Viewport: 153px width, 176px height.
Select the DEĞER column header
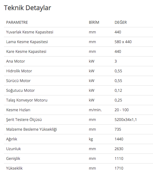[x=121, y=22]
